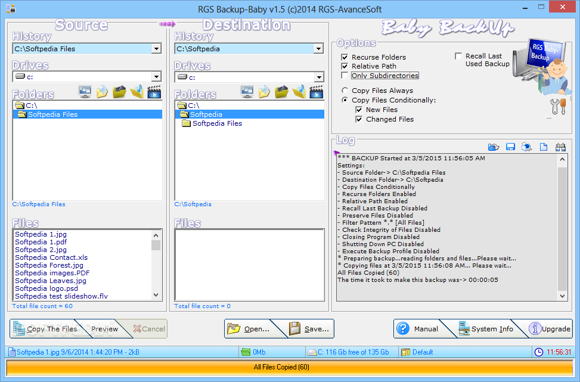This screenshot has height=382, width=580.
Task: Click the save log floppy disk icon
Action: pyautogui.click(x=510, y=147)
